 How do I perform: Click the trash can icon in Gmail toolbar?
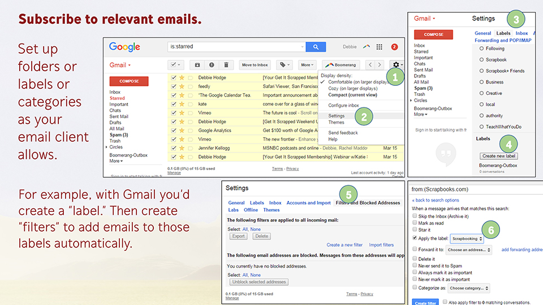click(x=226, y=64)
